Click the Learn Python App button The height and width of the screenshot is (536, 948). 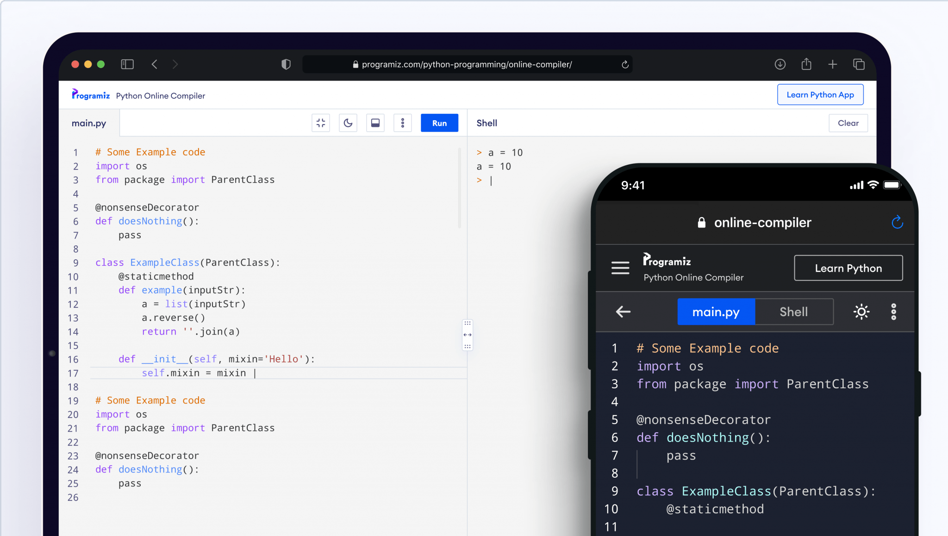click(x=820, y=94)
